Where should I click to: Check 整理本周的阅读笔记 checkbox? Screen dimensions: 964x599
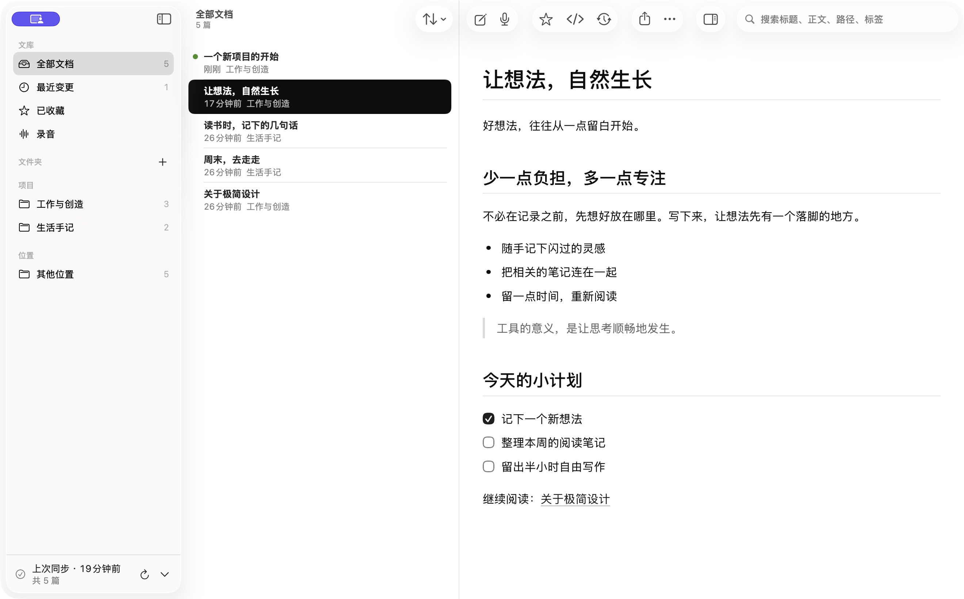pyautogui.click(x=488, y=443)
